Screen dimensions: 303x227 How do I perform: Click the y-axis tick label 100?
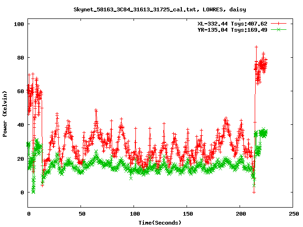pos(19,24)
